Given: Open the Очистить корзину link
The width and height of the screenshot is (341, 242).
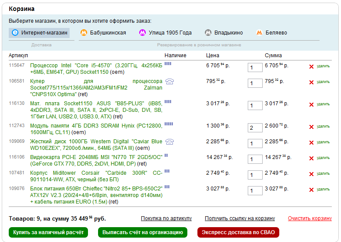Looking at the screenshot, I should pos(309,218).
